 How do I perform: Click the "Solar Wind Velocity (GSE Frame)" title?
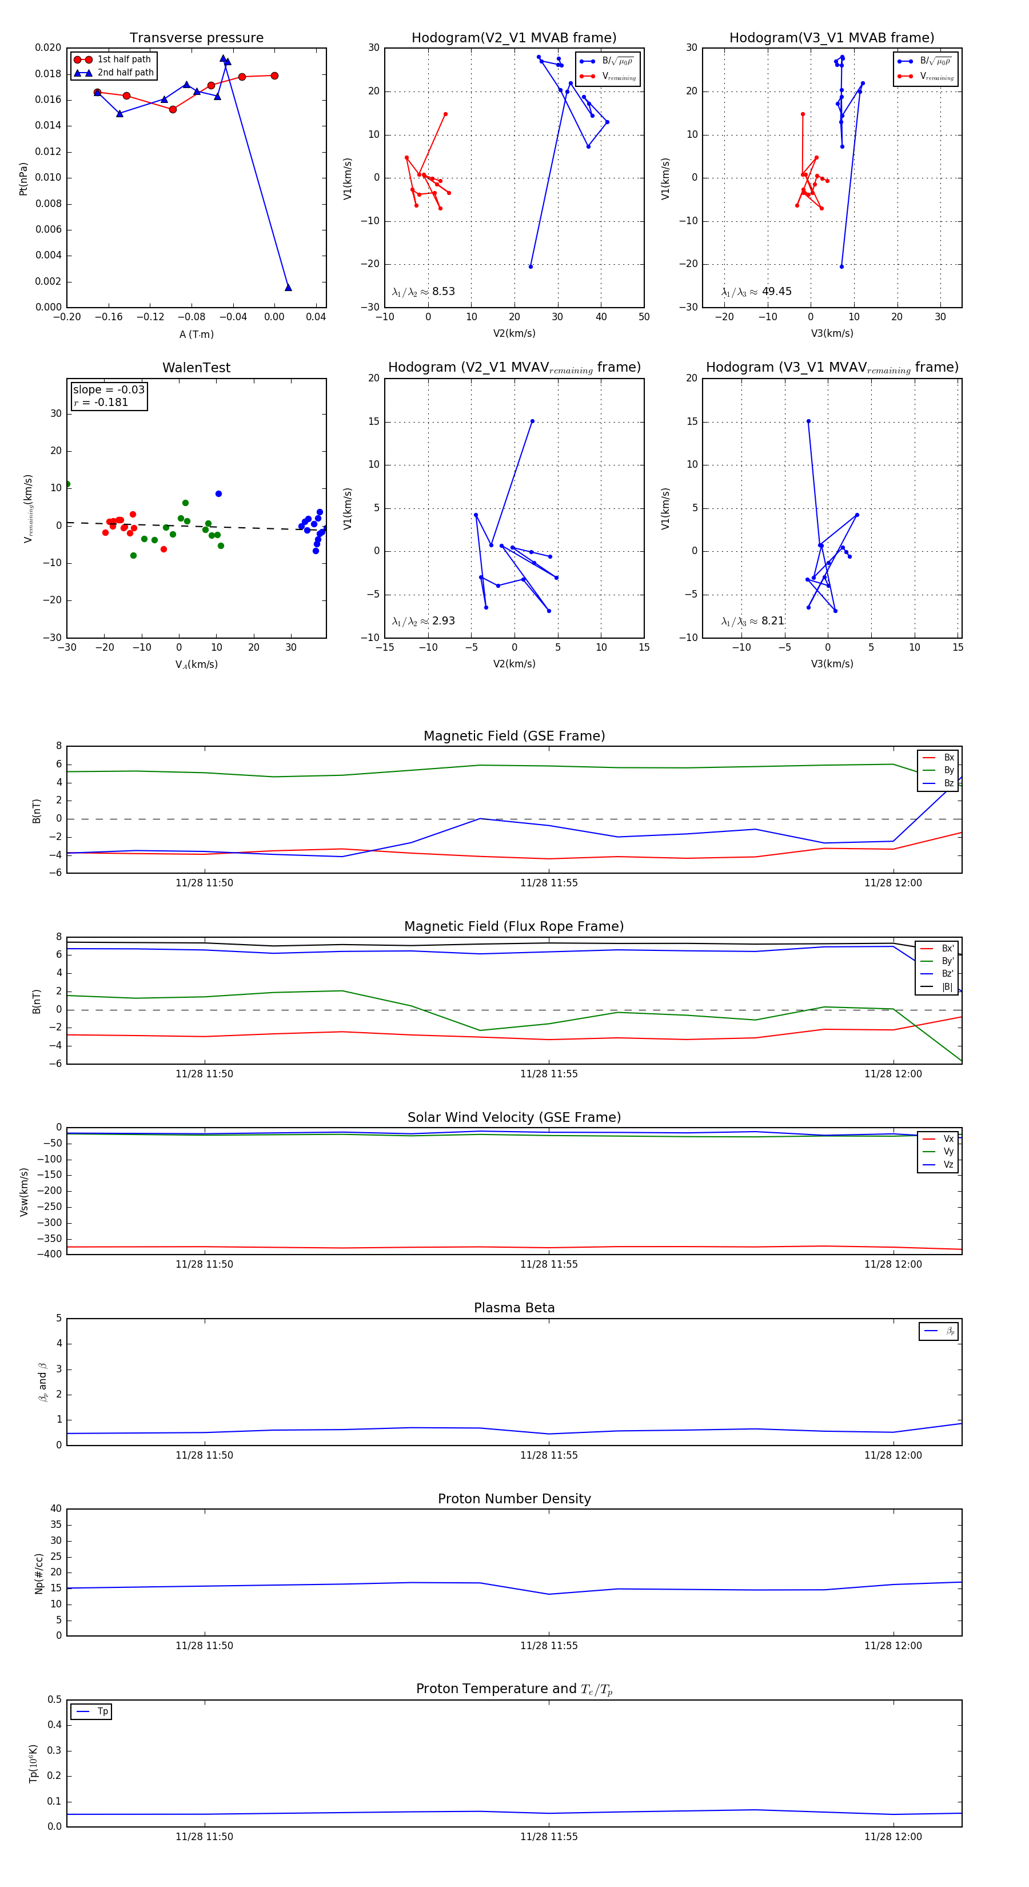tap(514, 1117)
